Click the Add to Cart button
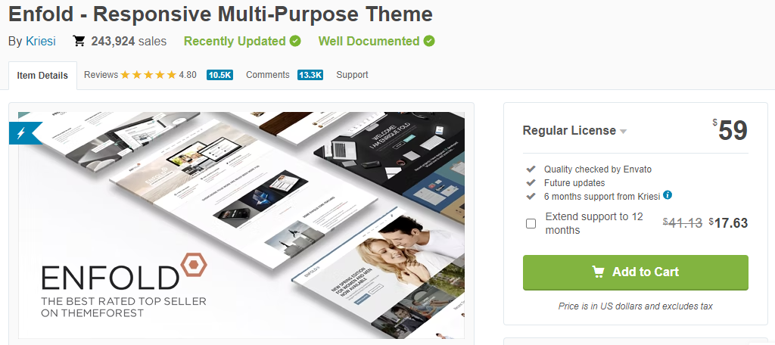The width and height of the screenshot is (775, 345). coord(636,272)
